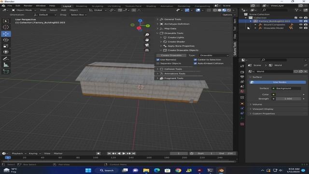Toggle the Use Name(s) checkbox
Screen dimensions: 309x174
[x=158, y=59]
